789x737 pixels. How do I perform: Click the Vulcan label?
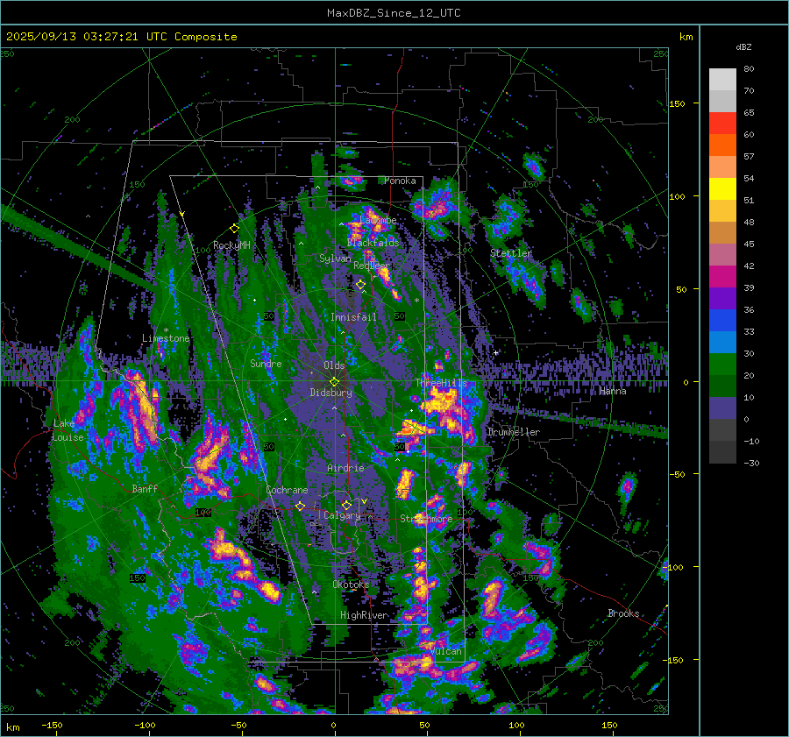(x=446, y=651)
